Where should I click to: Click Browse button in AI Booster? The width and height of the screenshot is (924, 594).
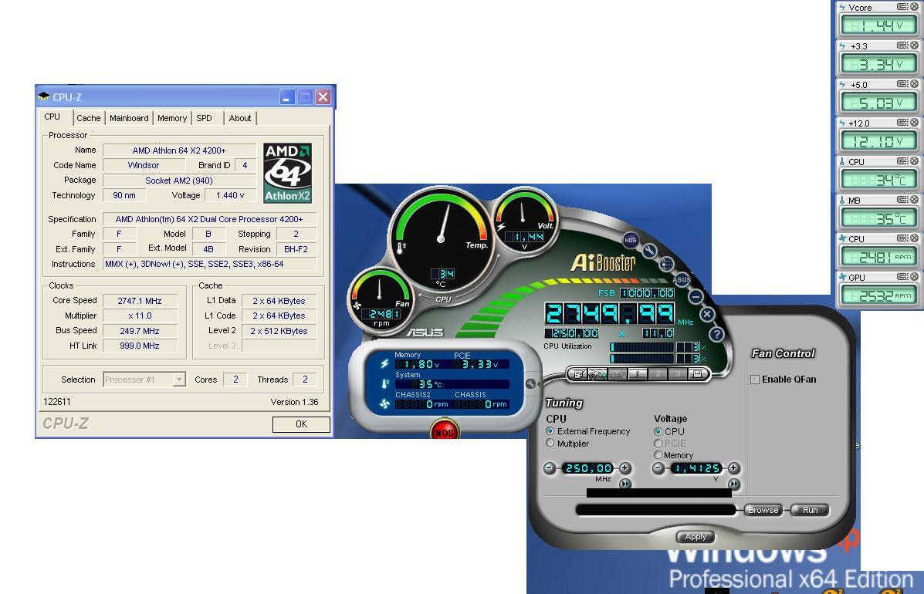tap(763, 510)
